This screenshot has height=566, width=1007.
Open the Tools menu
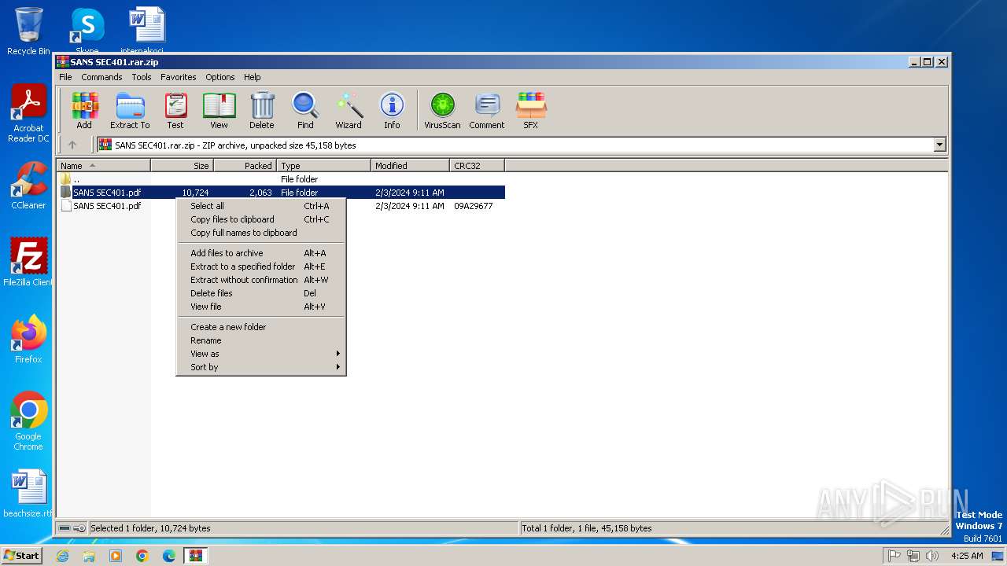pyautogui.click(x=142, y=77)
